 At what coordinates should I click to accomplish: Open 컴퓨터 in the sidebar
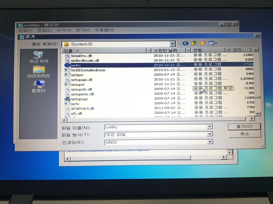tap(38, 86)
